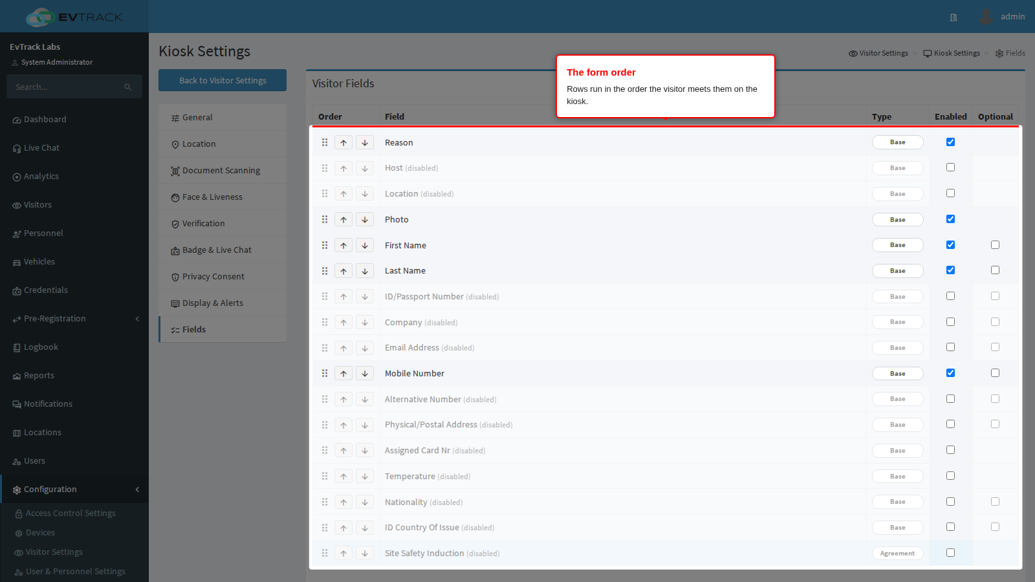Enable the Site Safety Induction field

click(x=950, y=552)
